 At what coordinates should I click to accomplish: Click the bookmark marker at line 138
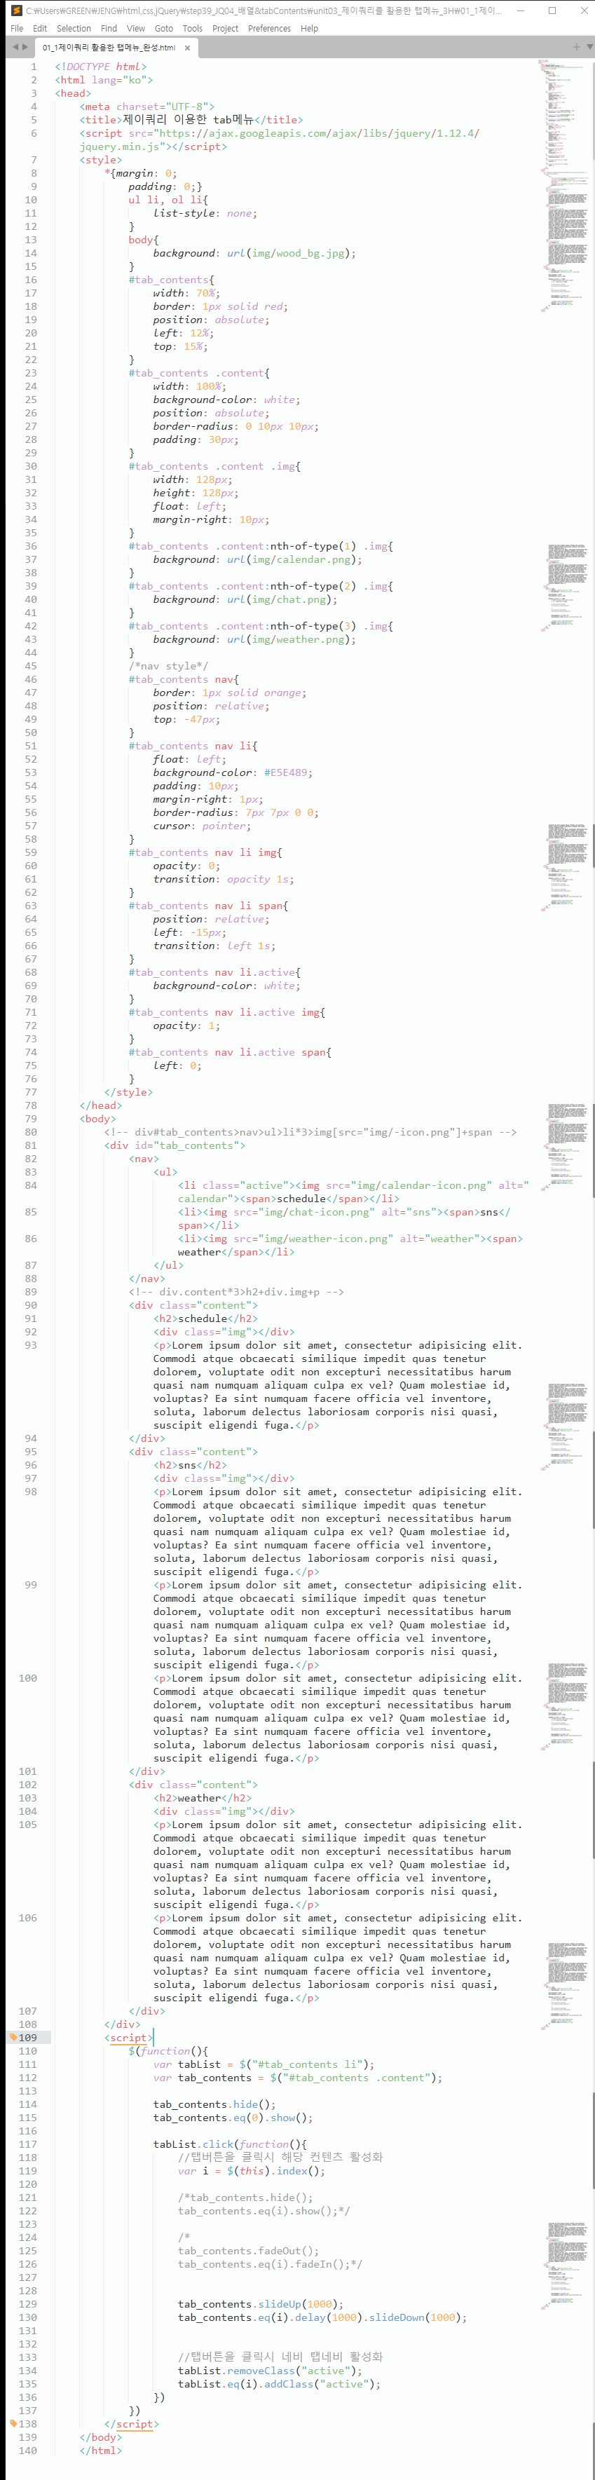(x=13, y=2423)
